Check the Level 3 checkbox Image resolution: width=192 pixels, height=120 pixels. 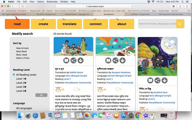click(14, 87)
